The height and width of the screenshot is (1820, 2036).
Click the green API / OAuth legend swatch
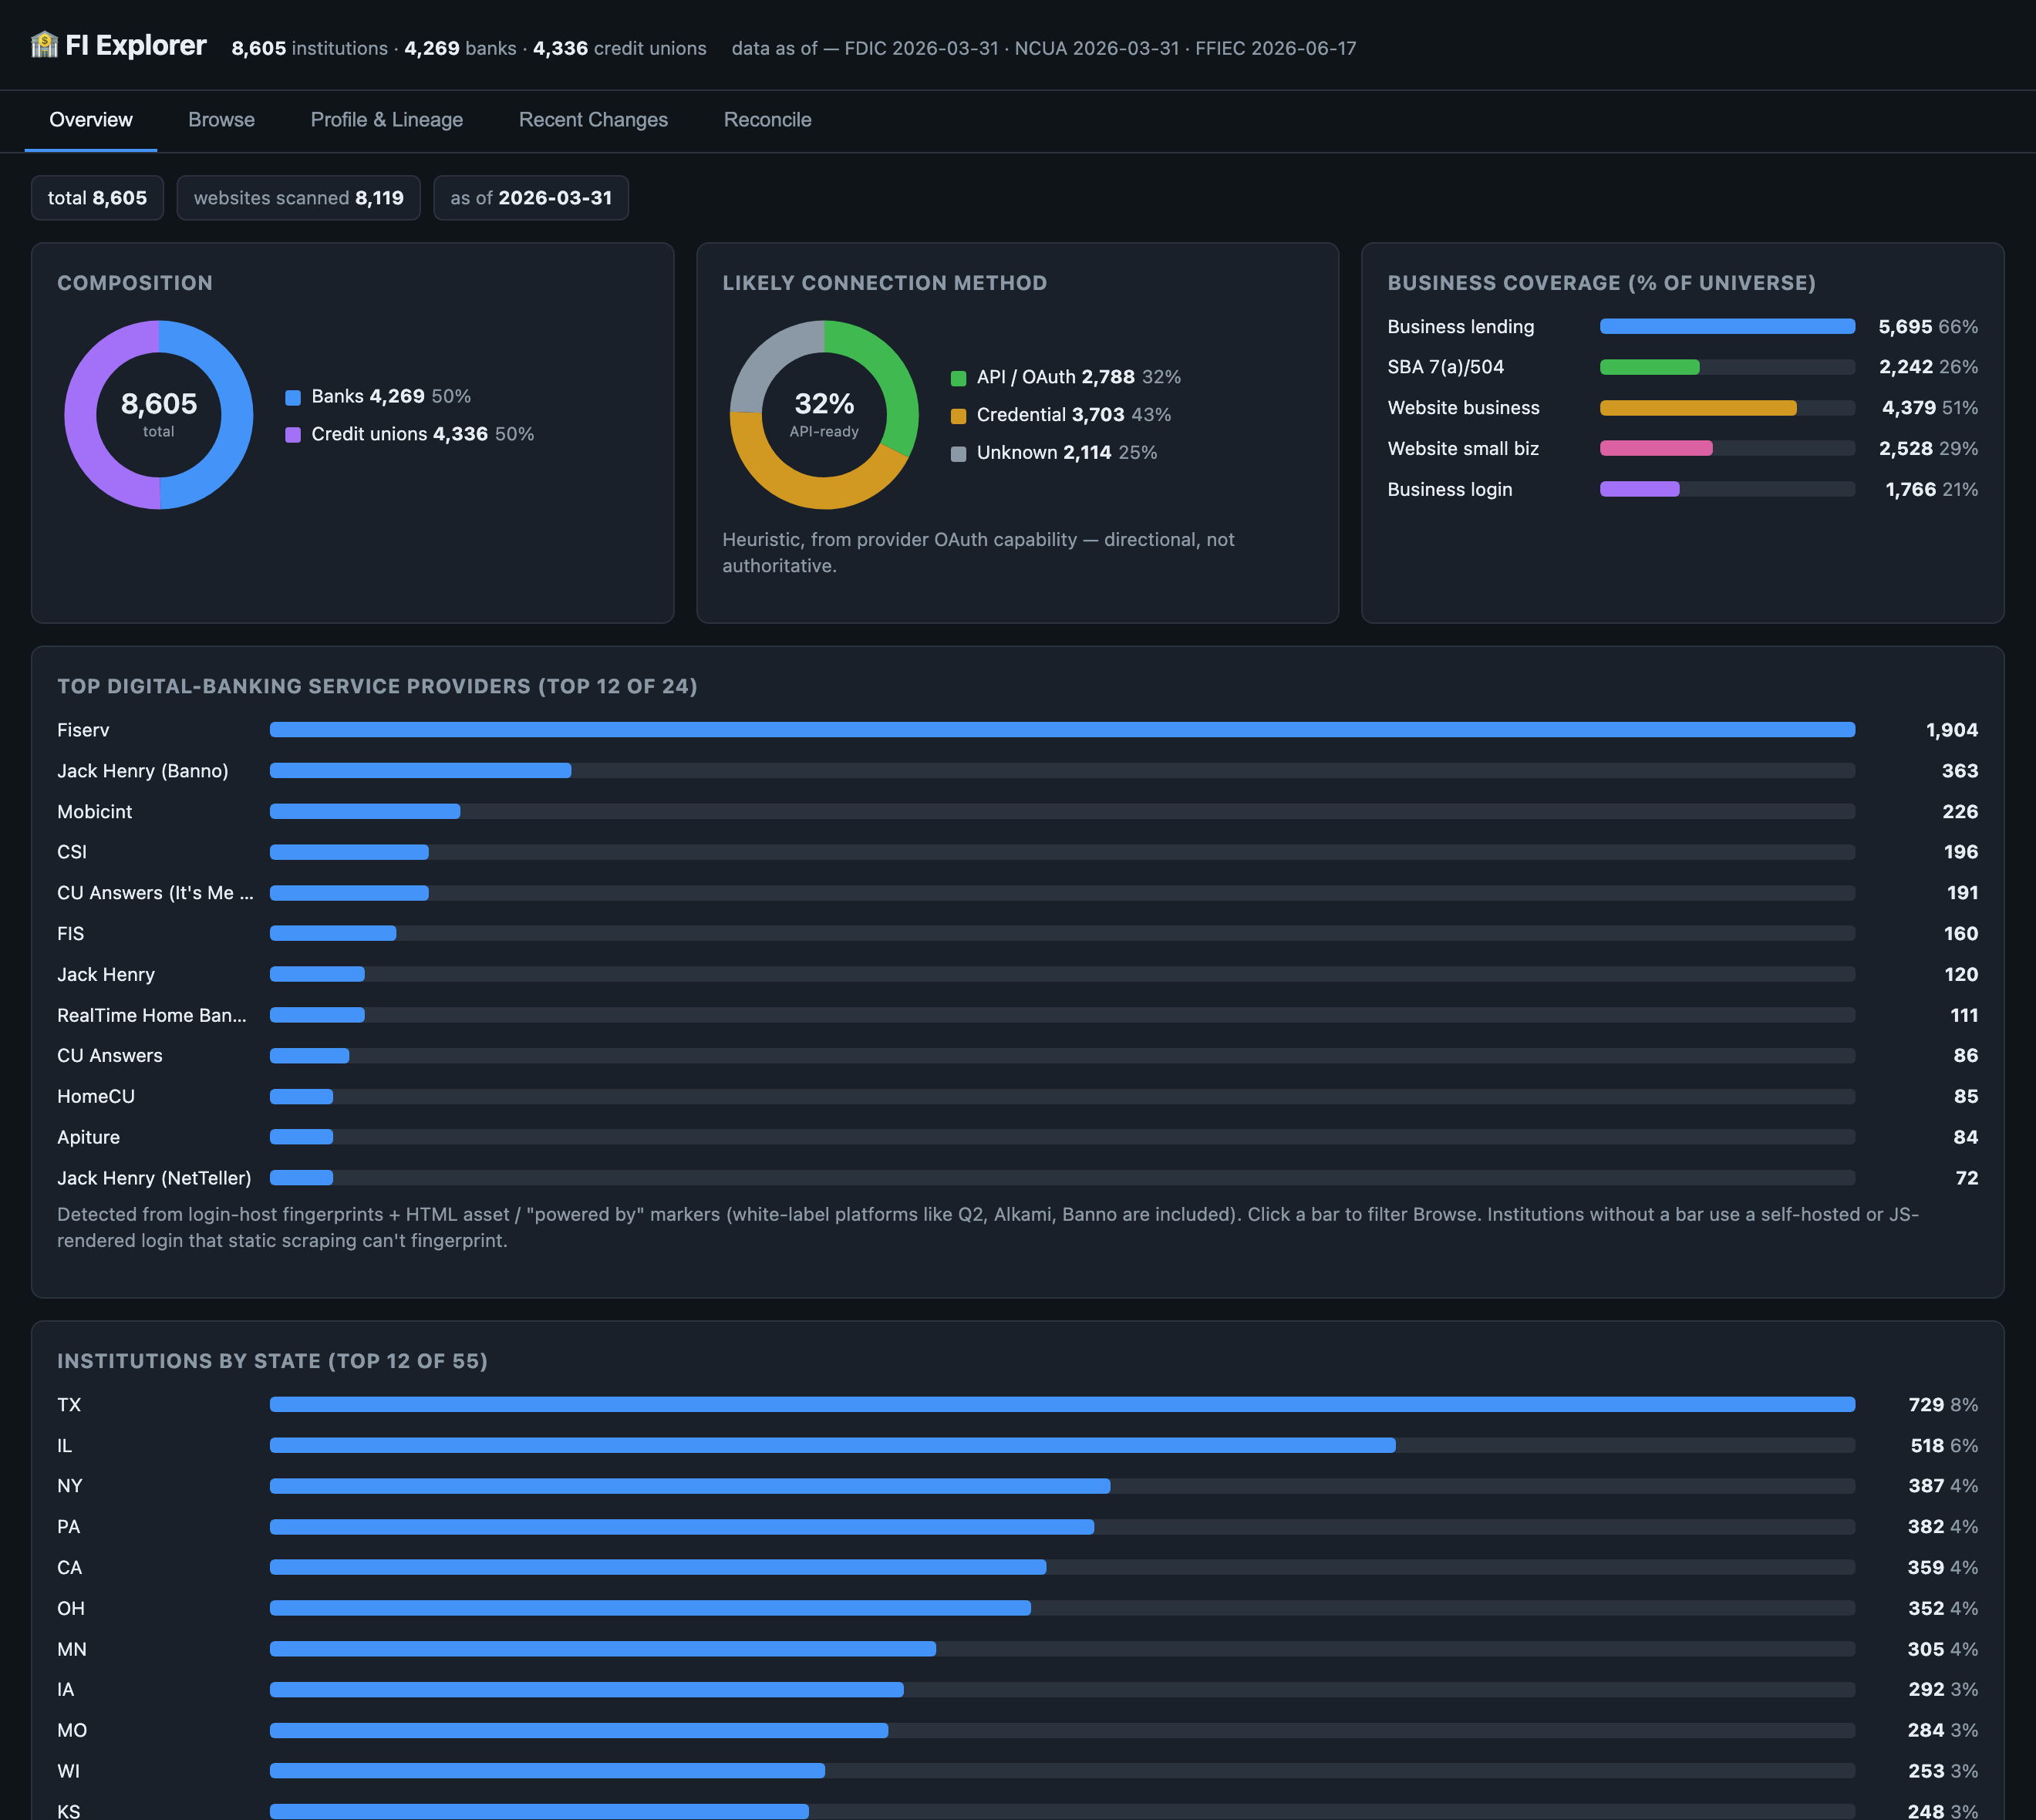click(x=958, y=378)
